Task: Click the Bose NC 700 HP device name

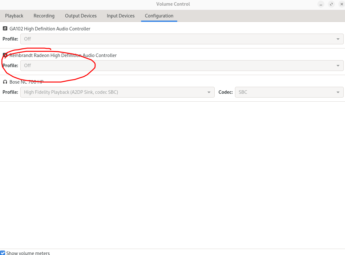Action: point(26,82)
